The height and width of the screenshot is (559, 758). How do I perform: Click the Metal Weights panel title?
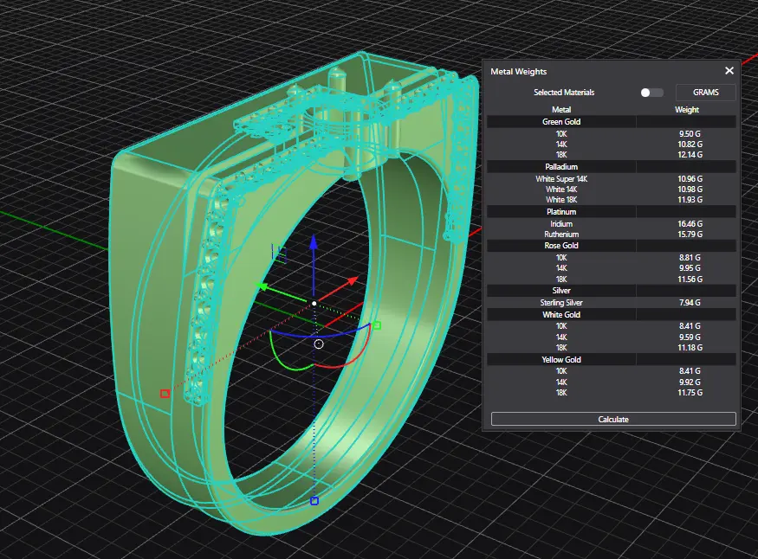[519, 71]
